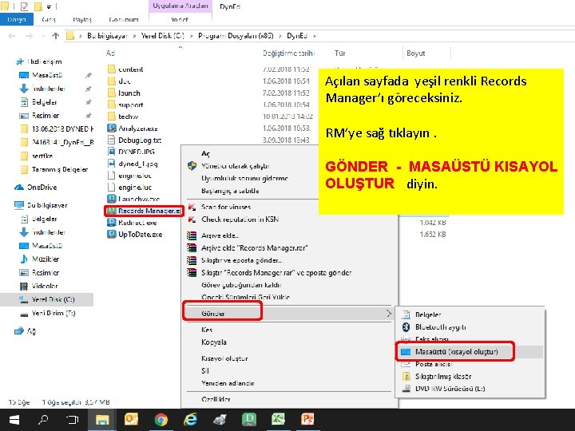Choose Yeniden adlandır in context menu

tap(228, 383)
